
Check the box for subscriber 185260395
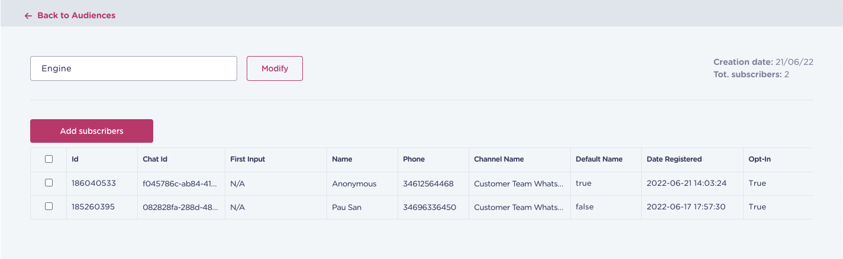(x=49, y=206)
